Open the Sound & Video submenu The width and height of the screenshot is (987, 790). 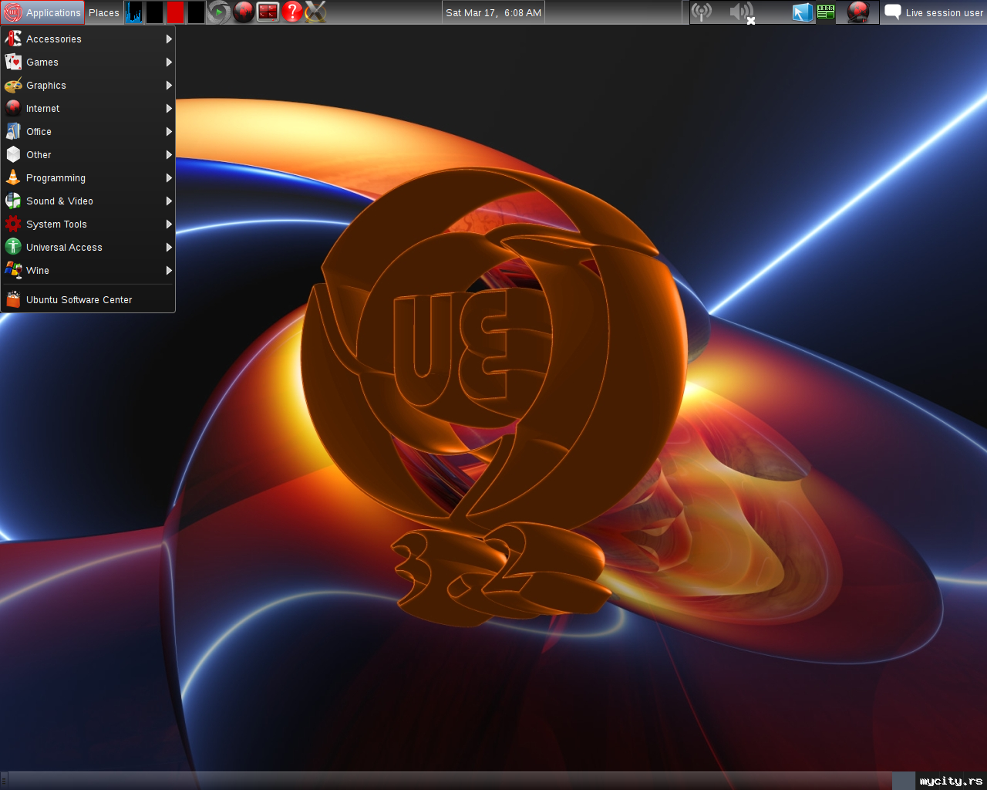click(88, 201)
